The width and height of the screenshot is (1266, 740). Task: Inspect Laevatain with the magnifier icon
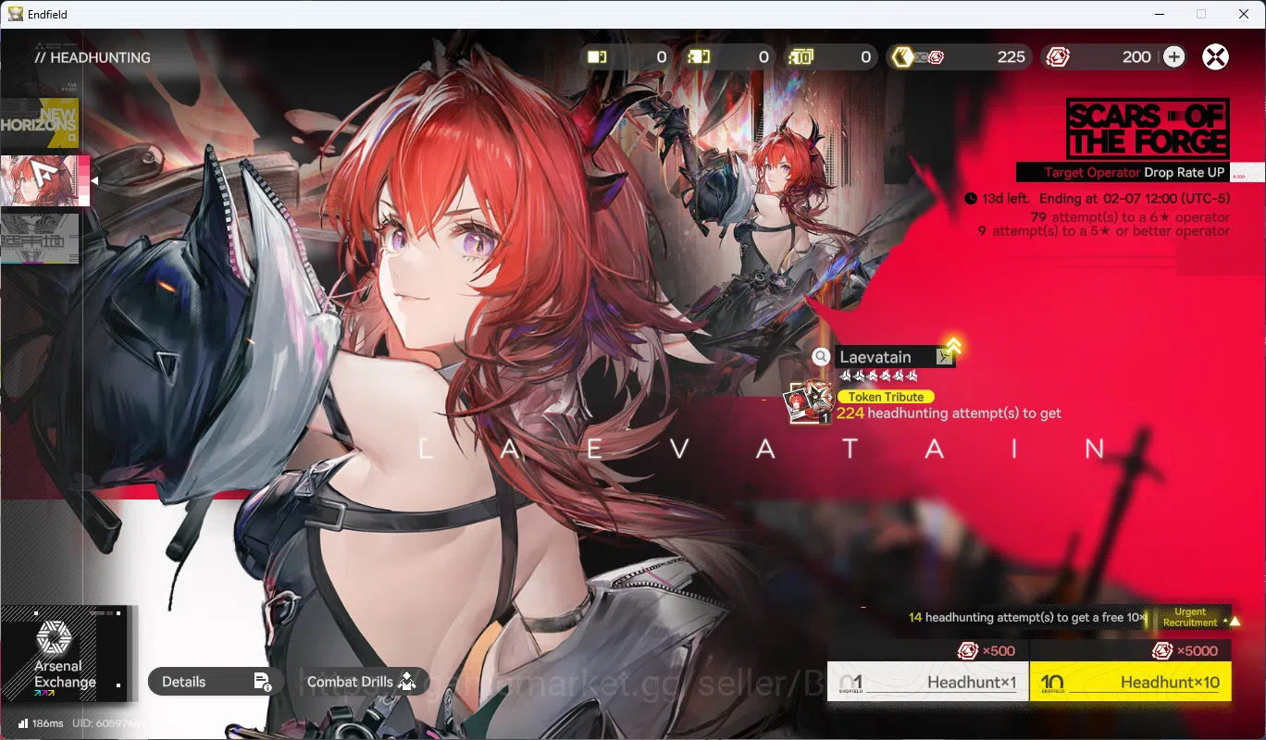point(820,357)
